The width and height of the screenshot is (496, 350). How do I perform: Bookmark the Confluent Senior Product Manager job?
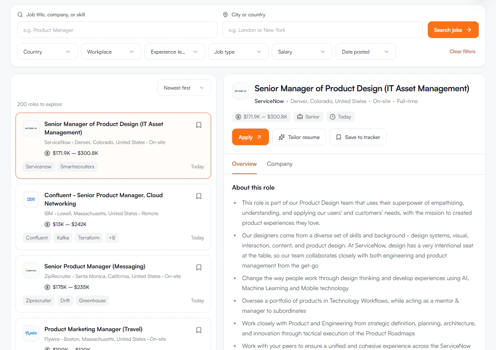pos(199,196)
